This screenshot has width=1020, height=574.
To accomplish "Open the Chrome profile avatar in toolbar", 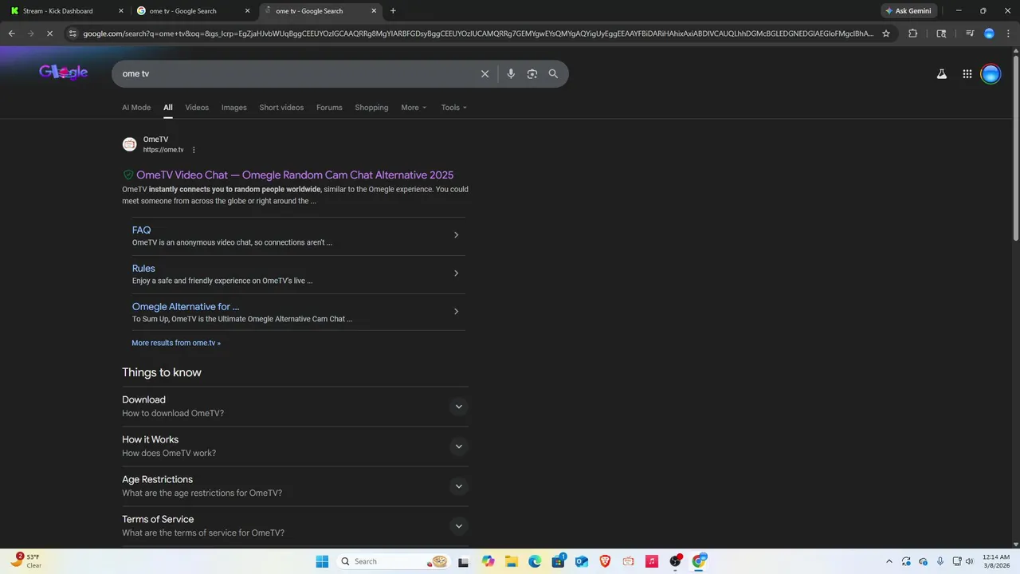I will click(989, 33).
